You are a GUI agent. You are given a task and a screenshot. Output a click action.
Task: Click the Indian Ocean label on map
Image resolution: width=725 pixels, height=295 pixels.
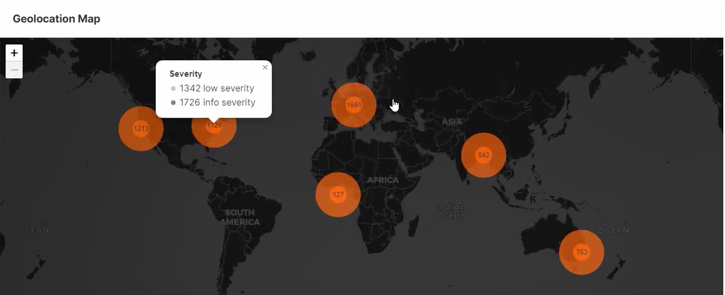point(451,211)
